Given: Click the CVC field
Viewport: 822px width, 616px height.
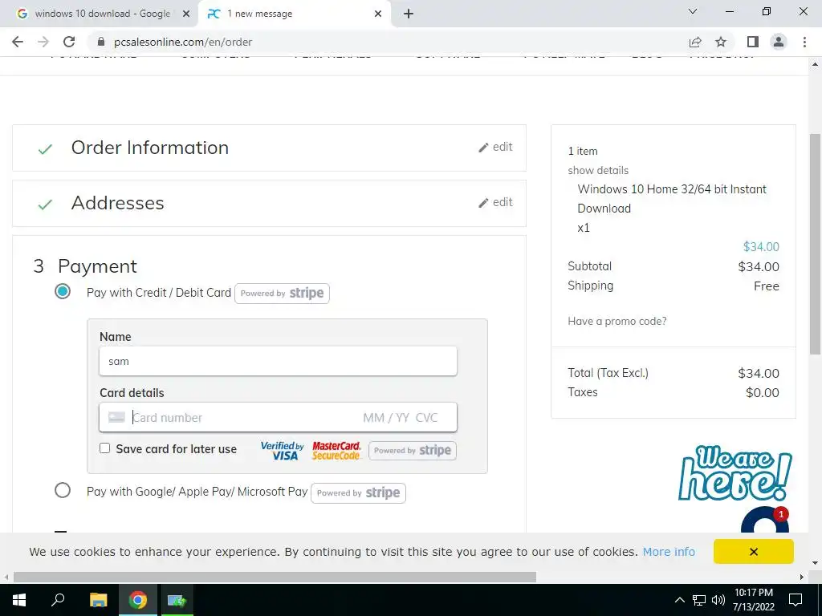Looking at the screenshot, I should [x=426, y=417].
